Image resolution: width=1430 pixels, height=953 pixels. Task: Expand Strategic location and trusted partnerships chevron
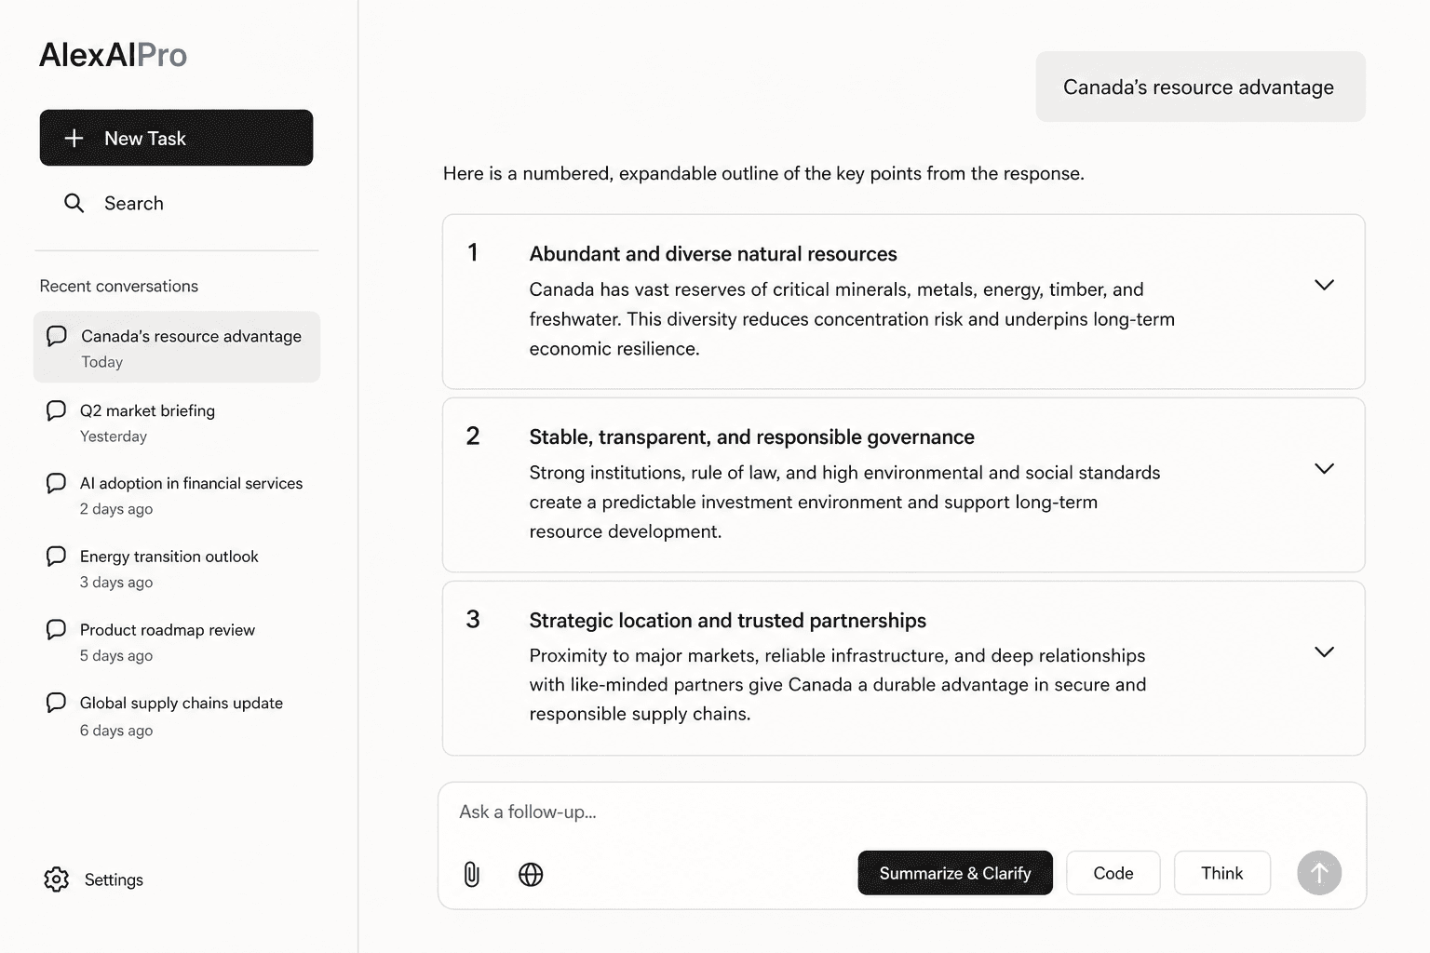pos(1324,651)
